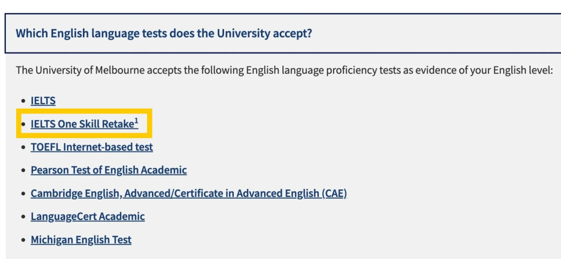
Task: Open the IELTS One Skill Retake link
Action: tap(82, 124)
